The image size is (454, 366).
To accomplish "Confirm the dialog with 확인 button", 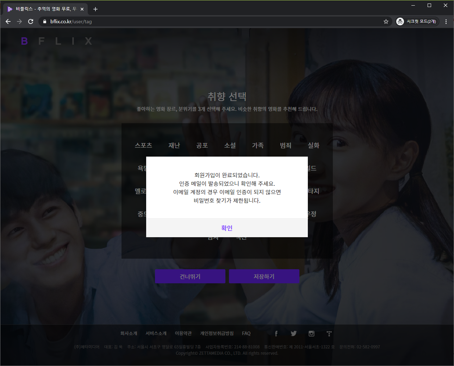I will (227, 228).
